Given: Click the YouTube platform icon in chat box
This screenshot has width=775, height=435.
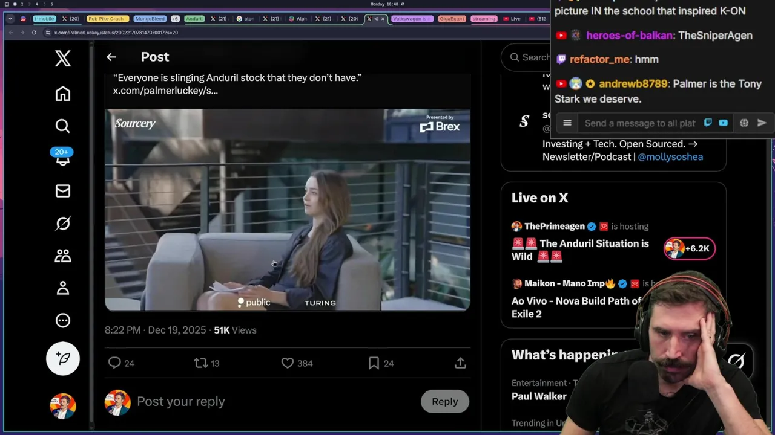Looking at the screenshot, I should pyautogui.click(x=723, y=123).
